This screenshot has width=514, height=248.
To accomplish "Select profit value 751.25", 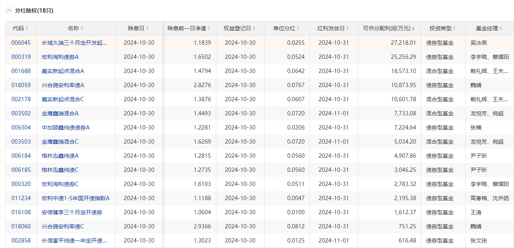I will [x=407, y=226].
